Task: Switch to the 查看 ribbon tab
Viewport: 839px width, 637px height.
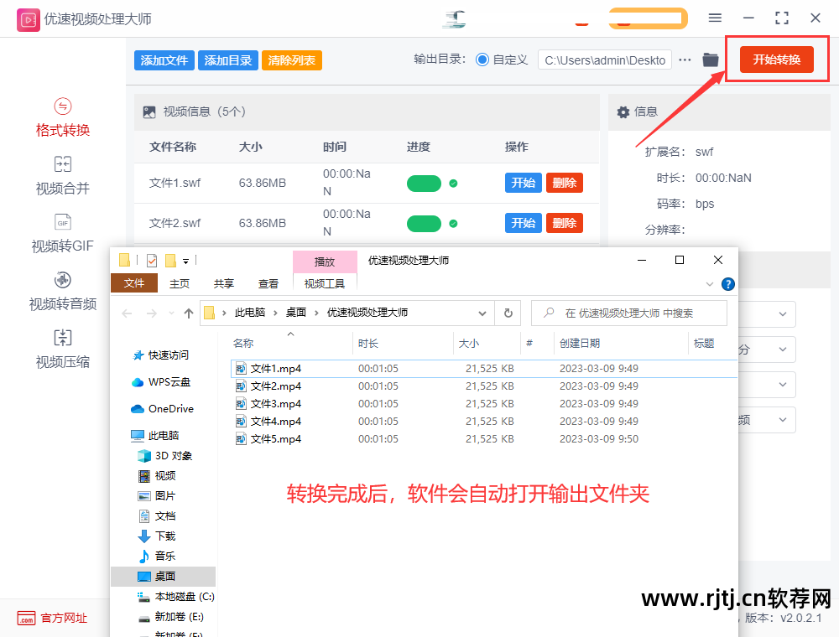Action: [x=268, y=284]
